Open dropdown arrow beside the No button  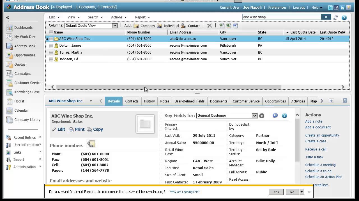[x=302, y=192]
